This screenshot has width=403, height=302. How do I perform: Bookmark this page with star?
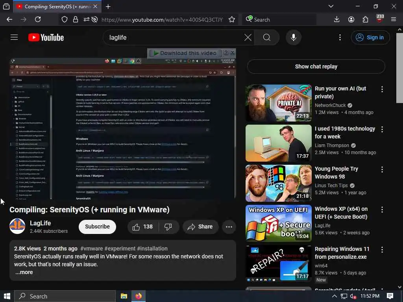pyautogui.click(x=231, y=20)
